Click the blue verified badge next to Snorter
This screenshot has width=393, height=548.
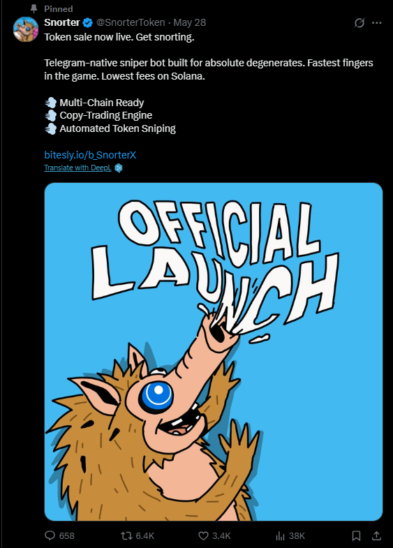click(88, 23)
